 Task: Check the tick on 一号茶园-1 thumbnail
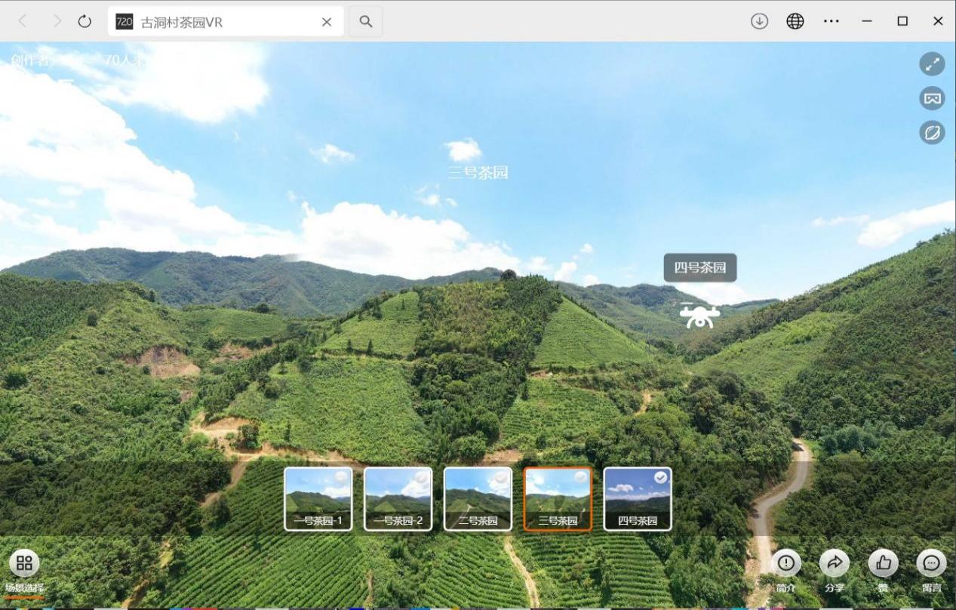click(341, 477)
